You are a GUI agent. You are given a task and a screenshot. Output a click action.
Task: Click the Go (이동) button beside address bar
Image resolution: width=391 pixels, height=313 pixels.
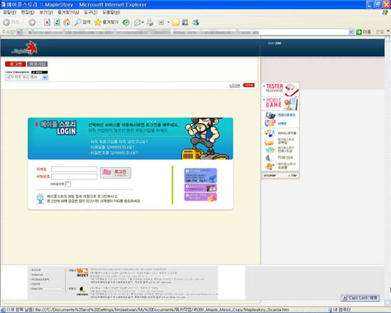(363, 32)
